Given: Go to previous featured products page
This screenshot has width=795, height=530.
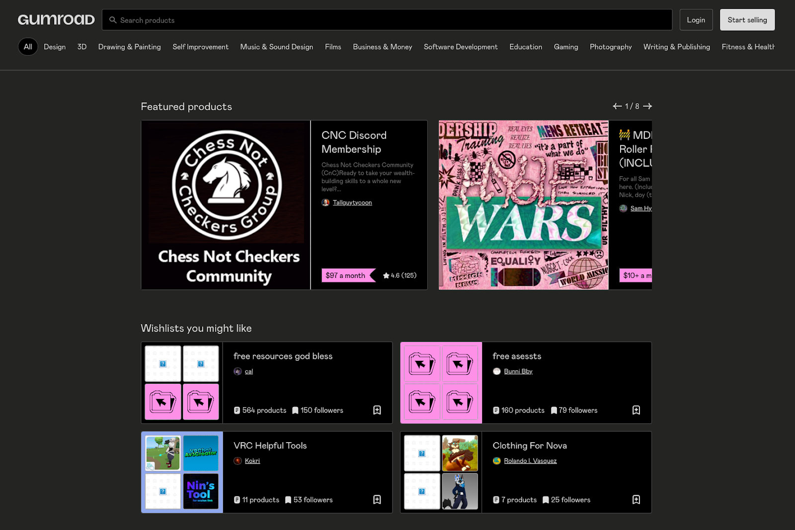Looking at the screenshot, I should 617,106.
